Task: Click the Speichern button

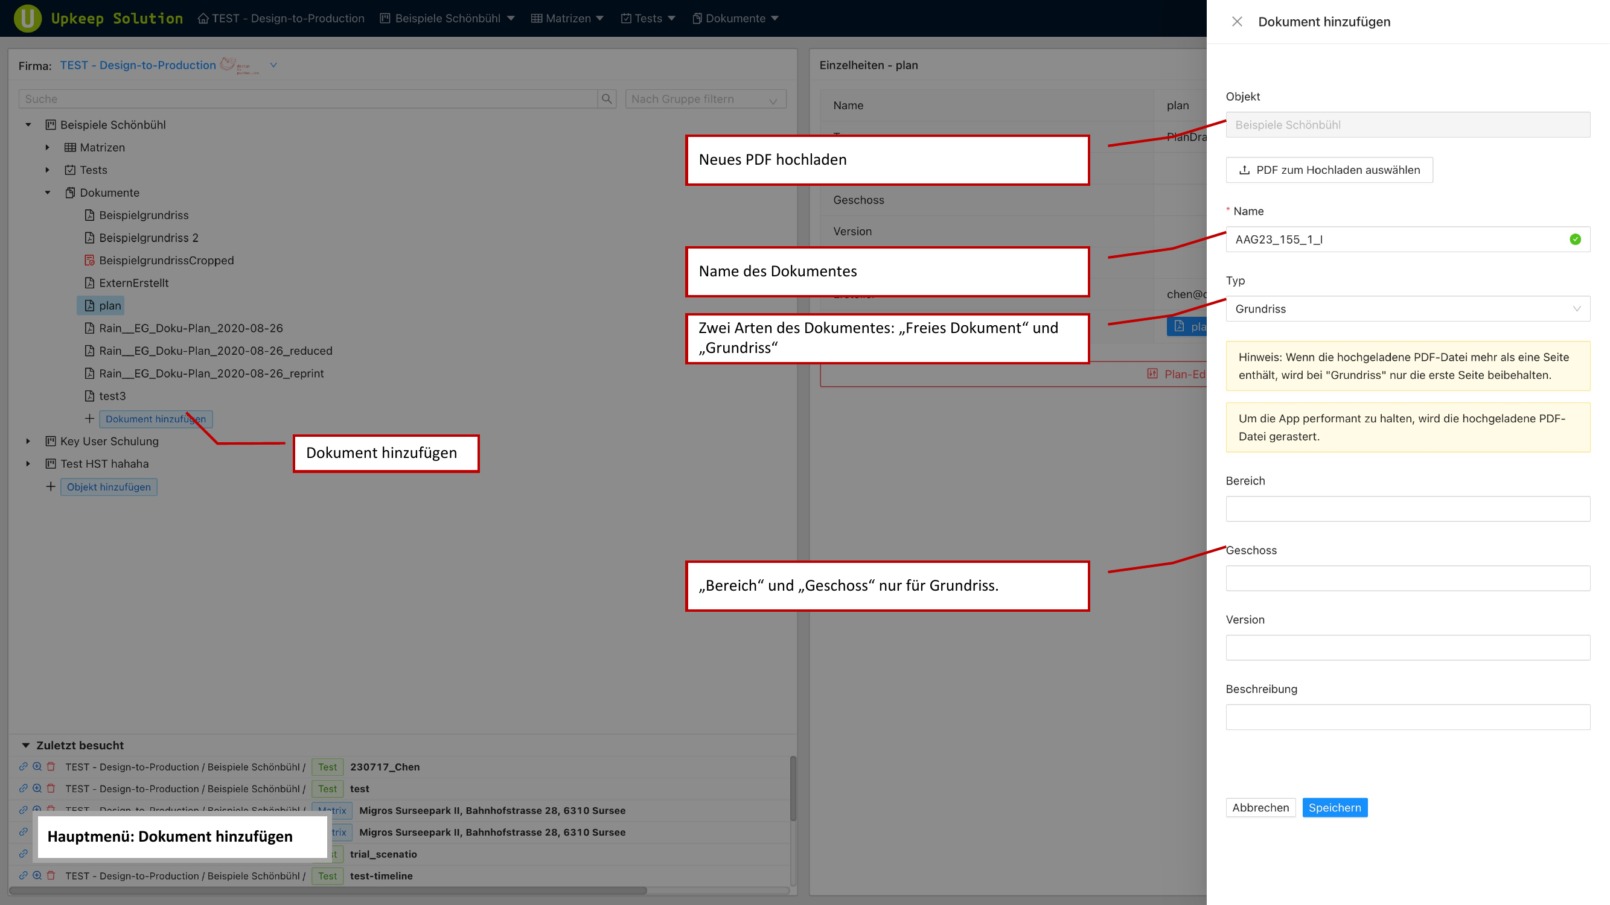Action: (1334, 808)
